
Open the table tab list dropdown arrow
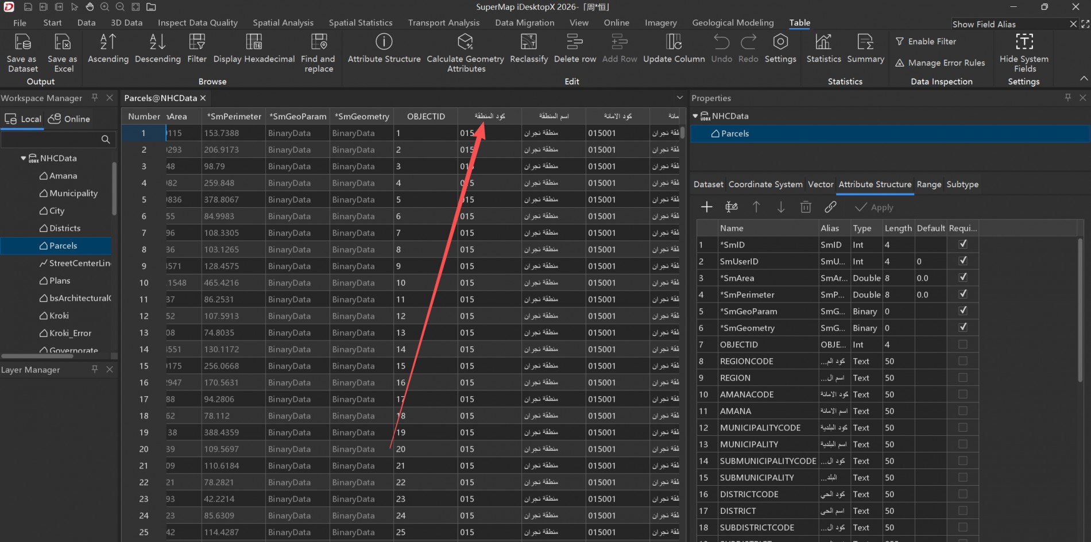click(680, 98)
